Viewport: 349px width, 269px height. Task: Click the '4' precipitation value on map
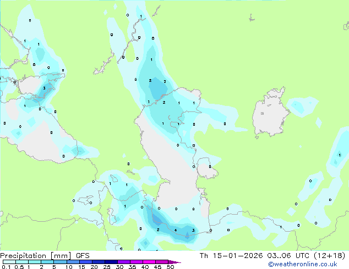click(176, 230)
